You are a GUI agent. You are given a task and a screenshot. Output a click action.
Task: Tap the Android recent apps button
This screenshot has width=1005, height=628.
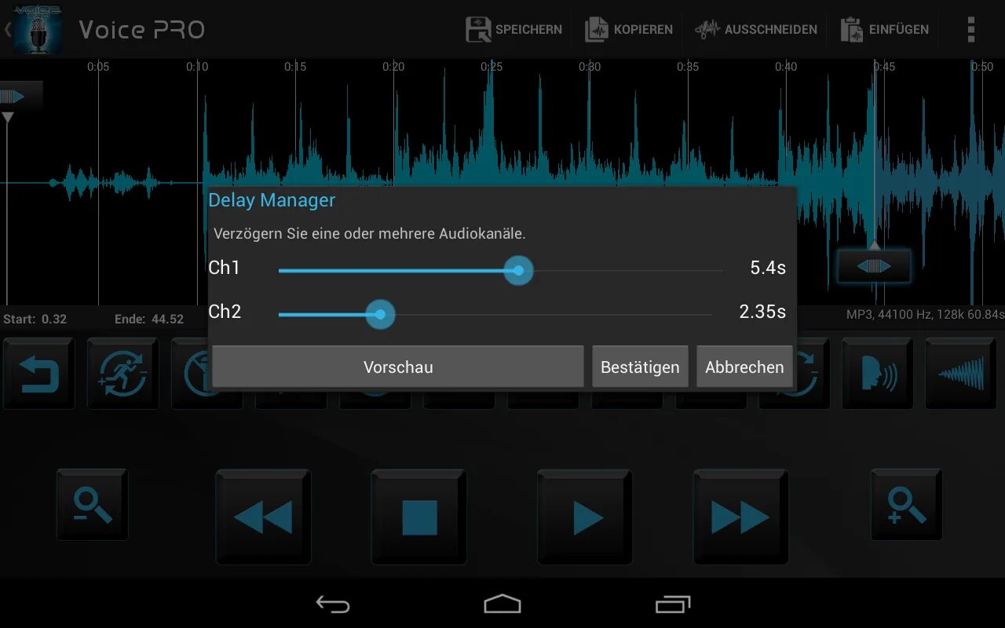click(x=673, y=604)
